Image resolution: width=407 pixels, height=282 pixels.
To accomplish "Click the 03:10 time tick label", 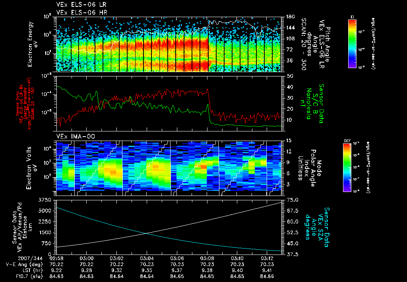I will tap(237, 258).
